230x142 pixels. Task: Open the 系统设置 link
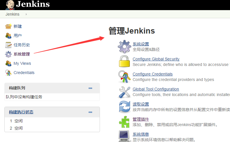pos(141,44)
